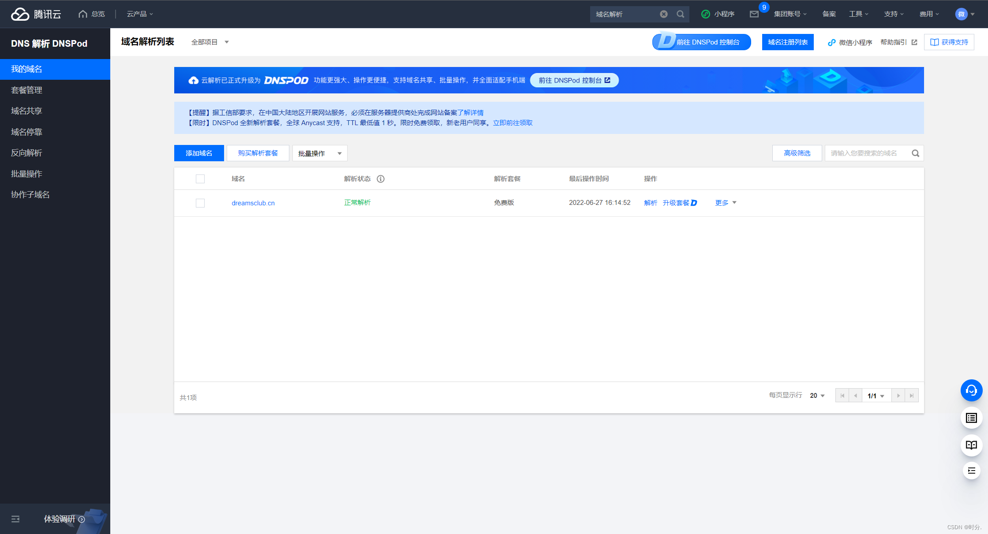Screen dimensions: 988x534
Task: Click 升级套餐 link for dreamsclub.cn
Action: (x=680, y=203)
